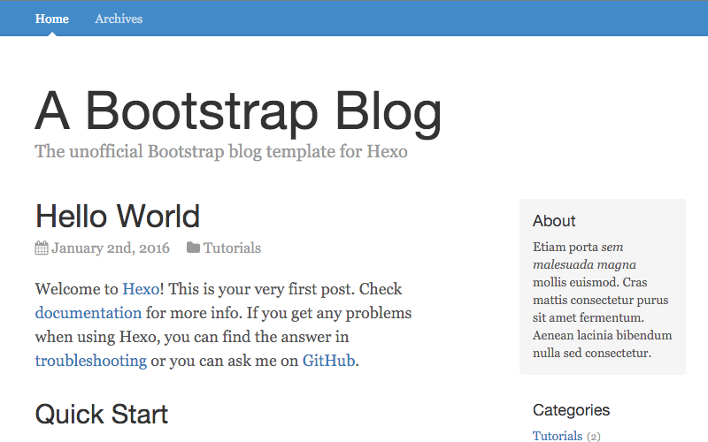Screen dimensions: 708x442
Task: Click the folder icon beside Tutorials
Action: pyautogui.click(x=193, y=248)
